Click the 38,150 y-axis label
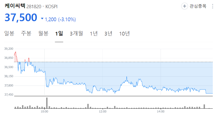 9,76
